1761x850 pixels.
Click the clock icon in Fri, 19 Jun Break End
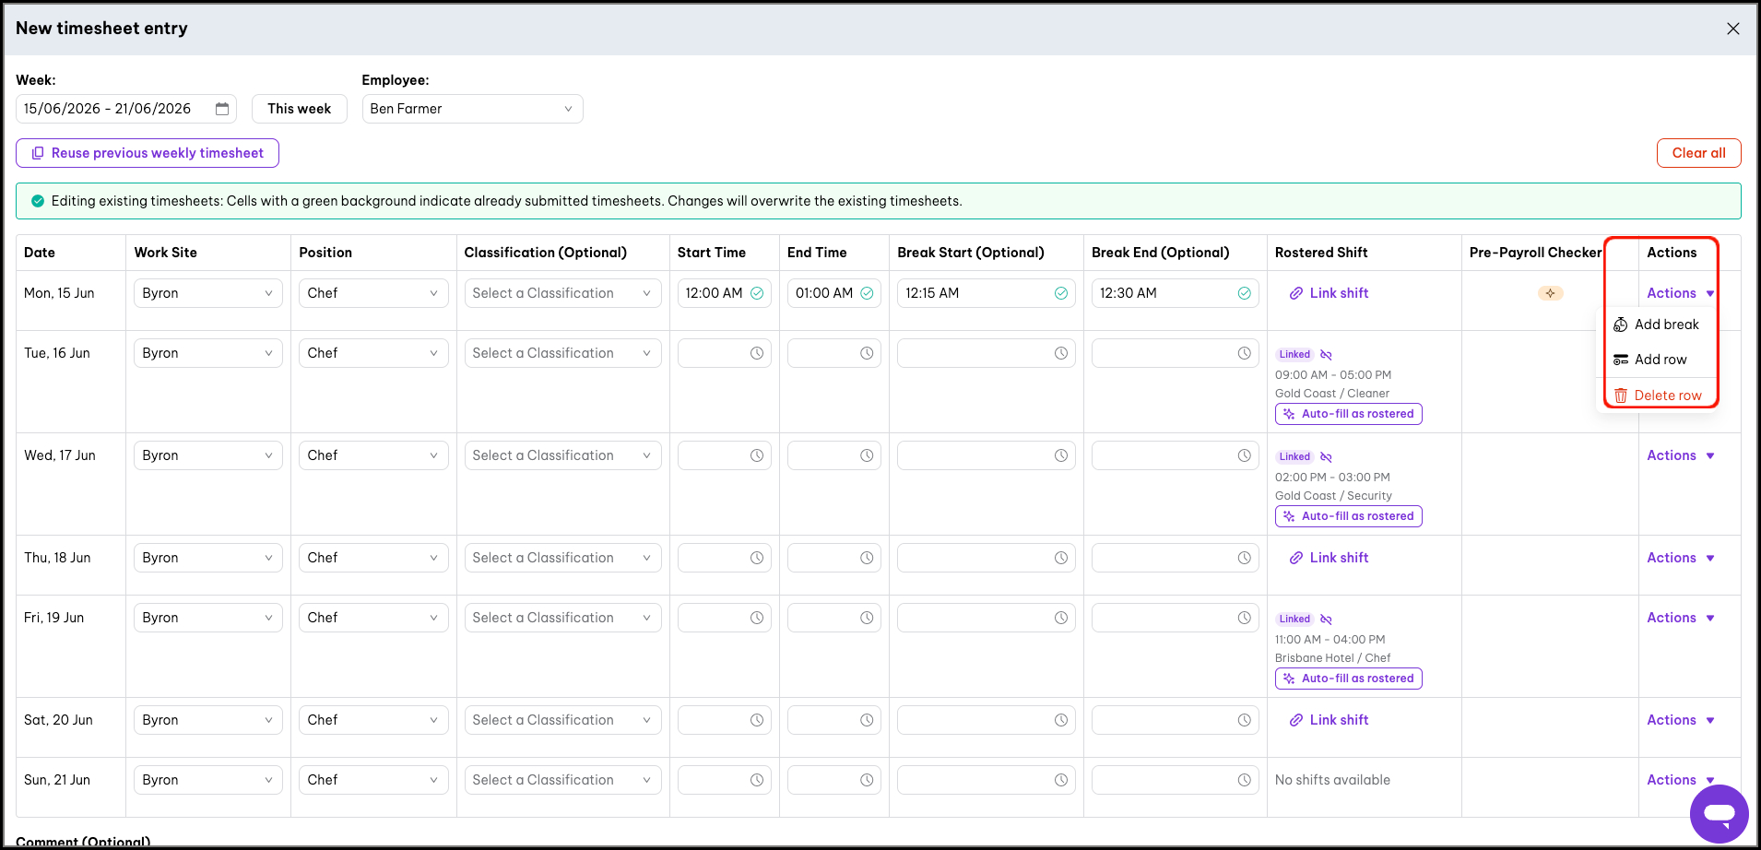1245,618
